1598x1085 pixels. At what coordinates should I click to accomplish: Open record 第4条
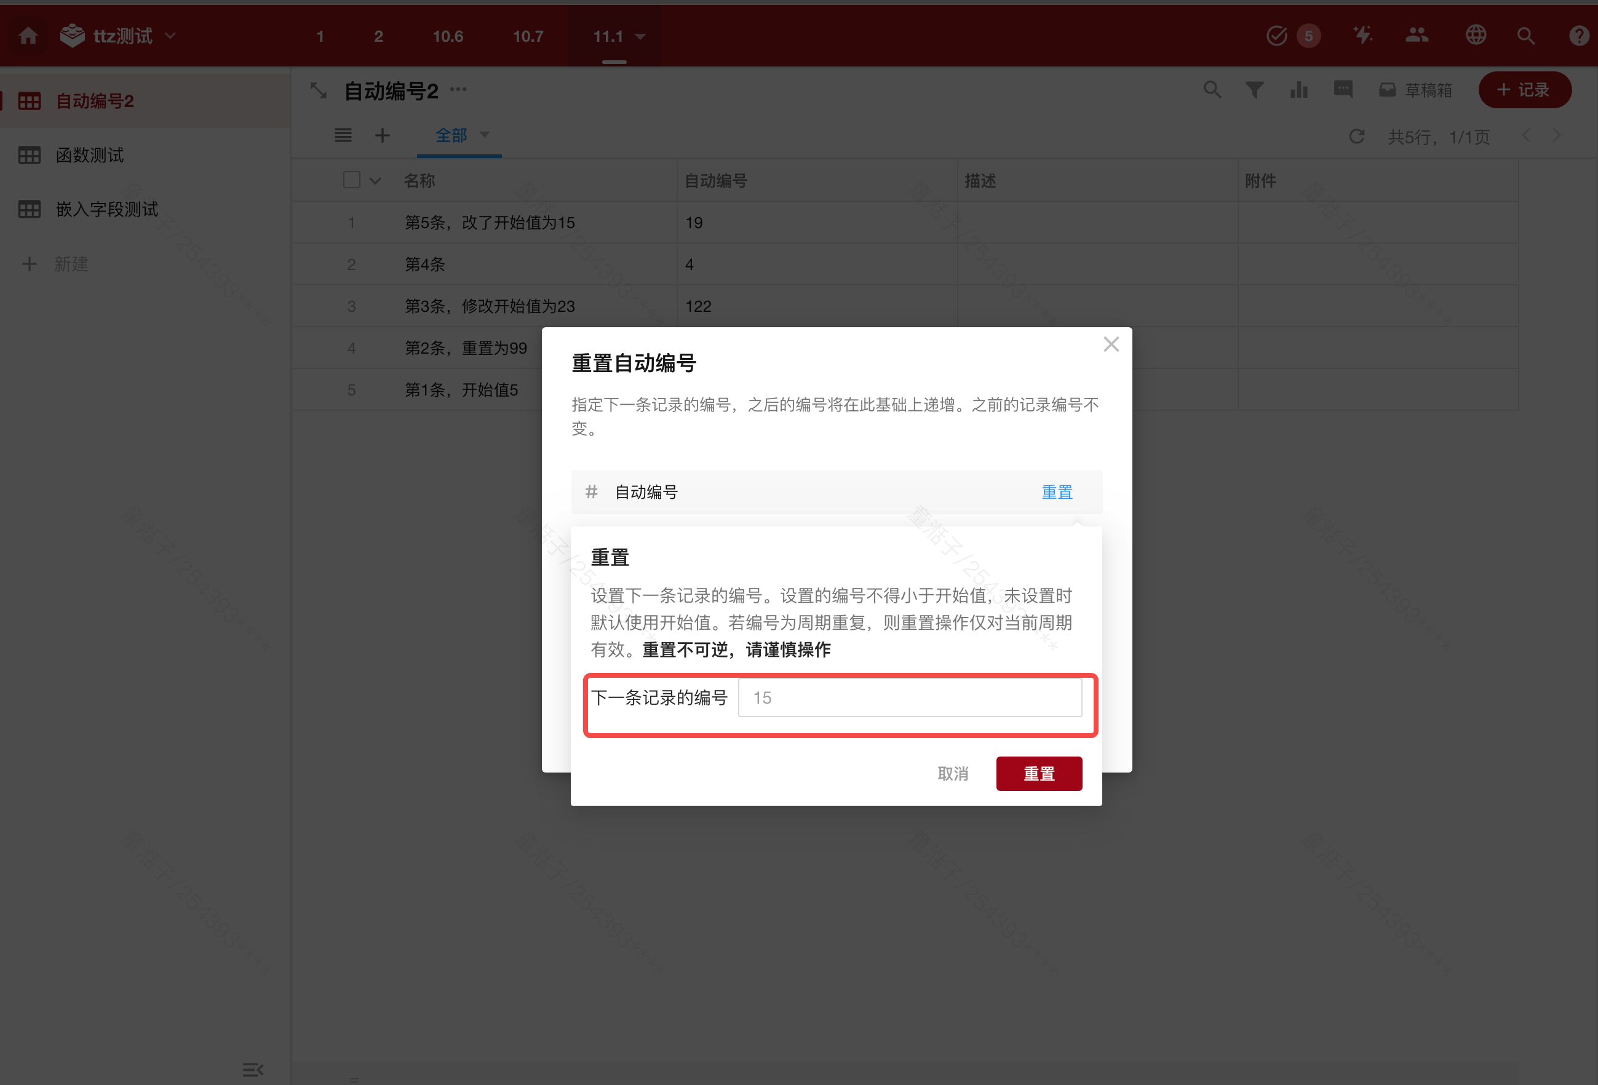point(425,264)
